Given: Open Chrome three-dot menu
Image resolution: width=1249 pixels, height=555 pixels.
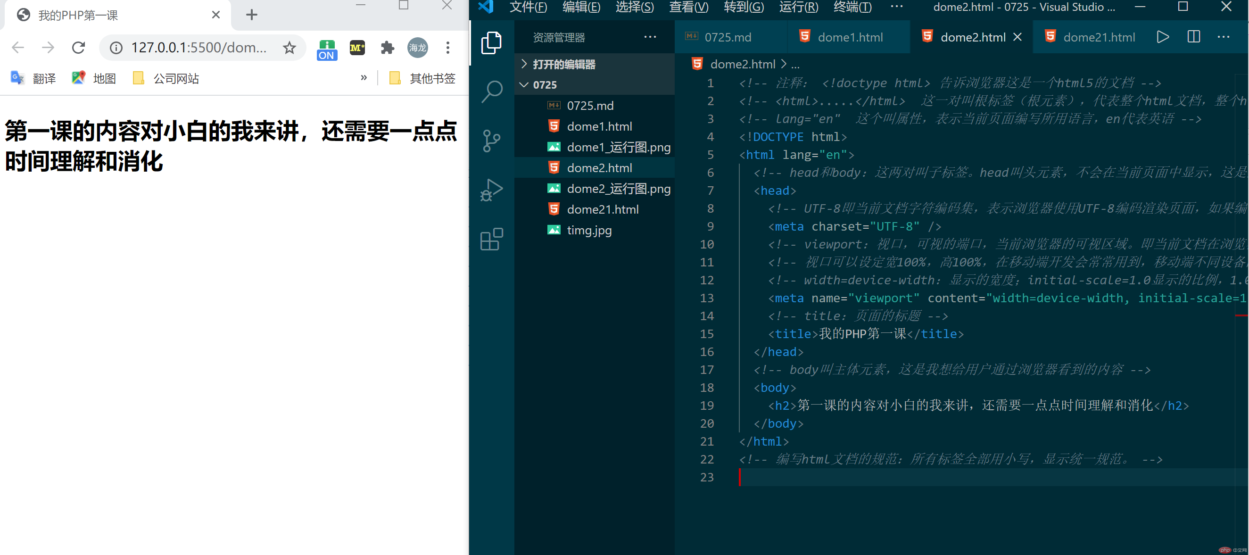Looking at the screenshot, I should [447, 48].
